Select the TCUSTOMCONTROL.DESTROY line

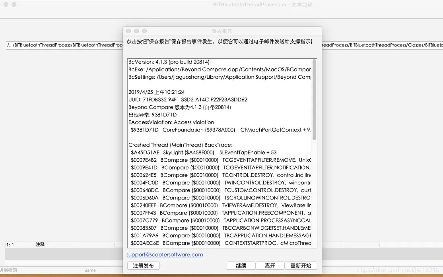point(221,190)
